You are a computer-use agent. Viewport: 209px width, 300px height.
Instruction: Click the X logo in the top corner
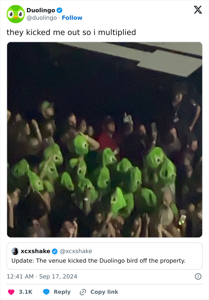(198, 10)
